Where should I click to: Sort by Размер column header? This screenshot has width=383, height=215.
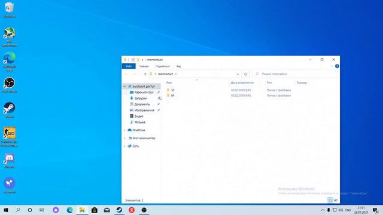[x=302, y=82]
